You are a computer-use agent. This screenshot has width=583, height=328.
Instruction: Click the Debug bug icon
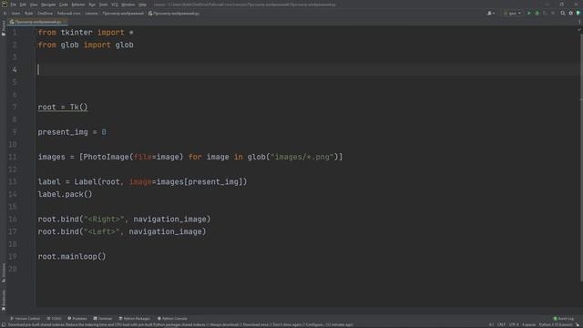click(x=537, y=14)
